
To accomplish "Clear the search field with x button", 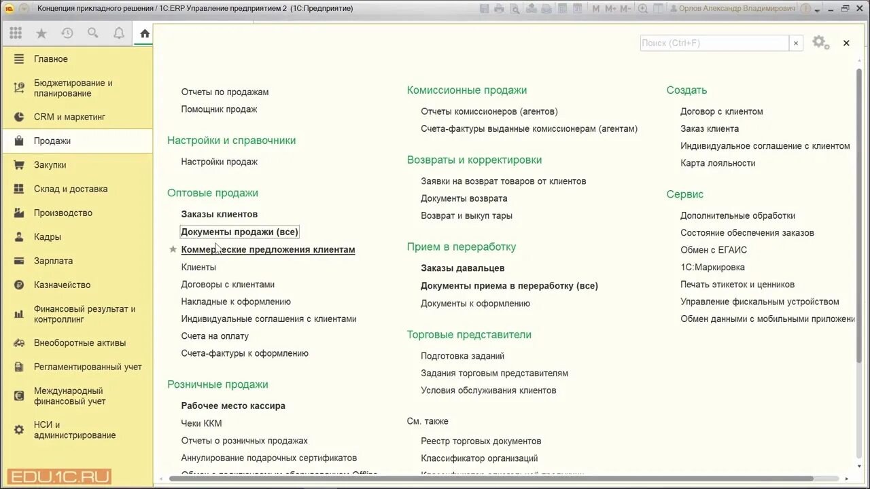I will pos(796,43).
